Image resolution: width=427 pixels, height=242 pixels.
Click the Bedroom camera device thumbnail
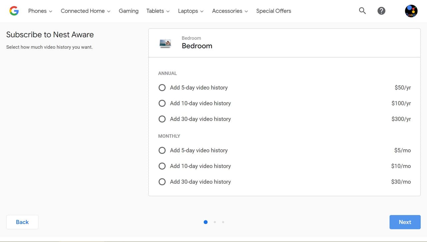(165, 44)
